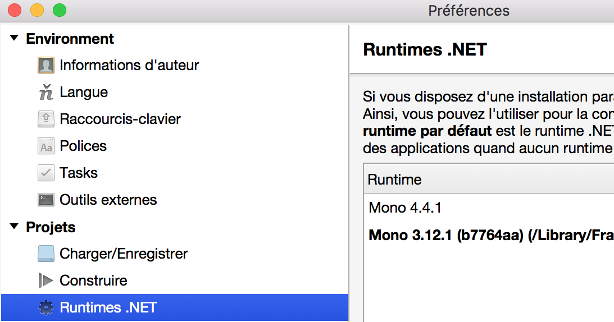Open the Tasks preferences page
This screenshot has height=322, width=614.
tap(78, 173)
